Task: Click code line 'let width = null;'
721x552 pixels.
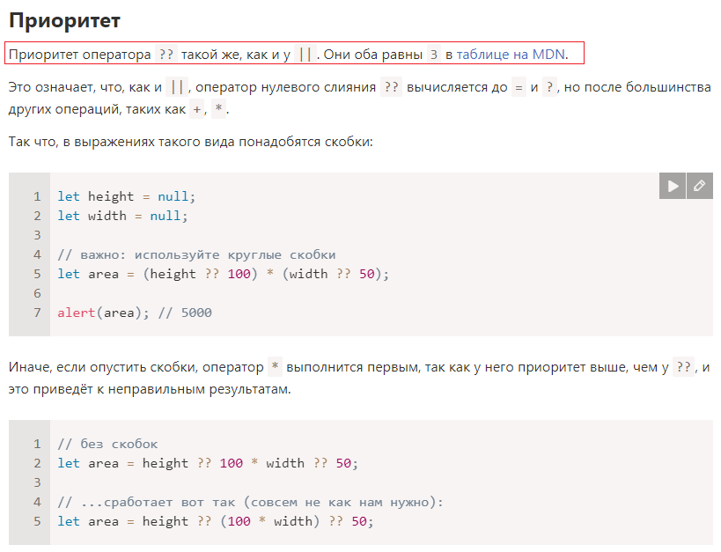Action: pos(122,216)
